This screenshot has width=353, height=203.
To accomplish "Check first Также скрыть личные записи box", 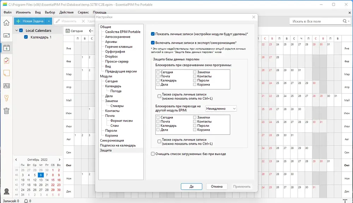I will pos(160,96).
